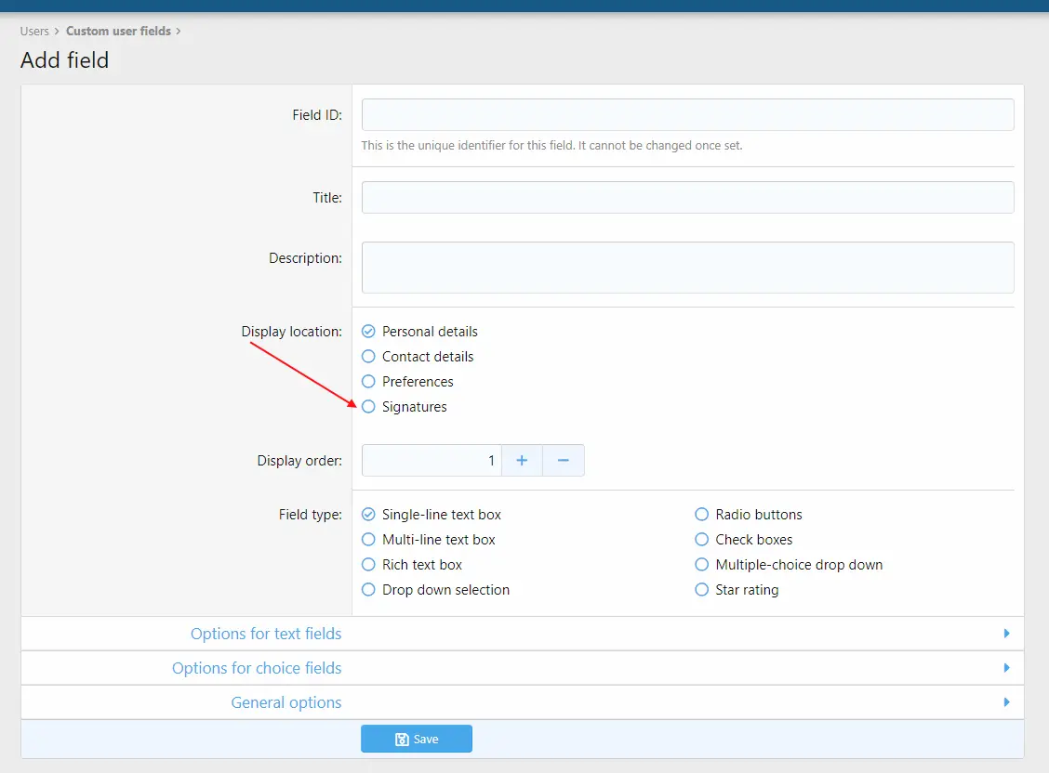Click arrow beside Options for text fields
1049x773 pixels.
tap(1006, 634)
